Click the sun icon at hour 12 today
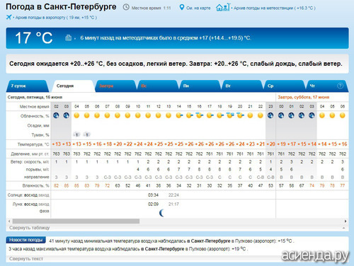Viewport: 354px width, 266px height. [159, 115]
